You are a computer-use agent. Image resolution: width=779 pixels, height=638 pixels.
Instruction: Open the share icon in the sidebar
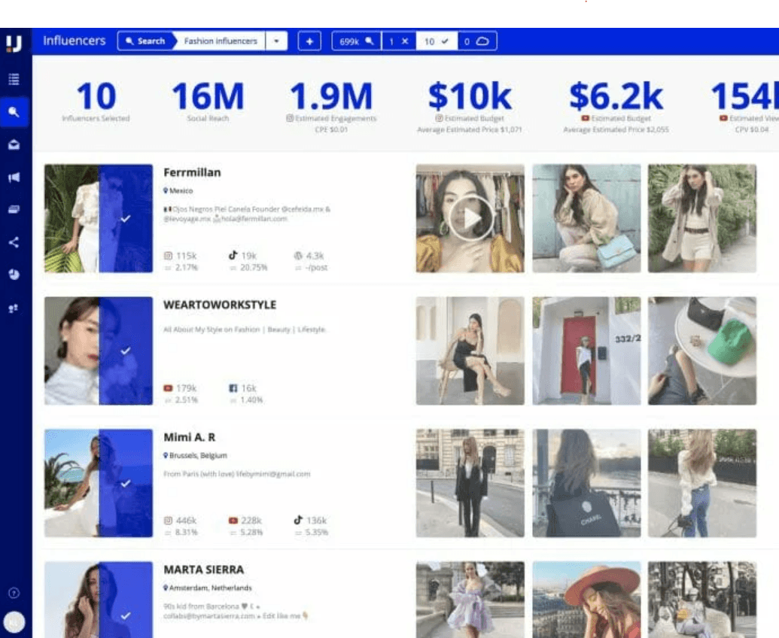14,242
